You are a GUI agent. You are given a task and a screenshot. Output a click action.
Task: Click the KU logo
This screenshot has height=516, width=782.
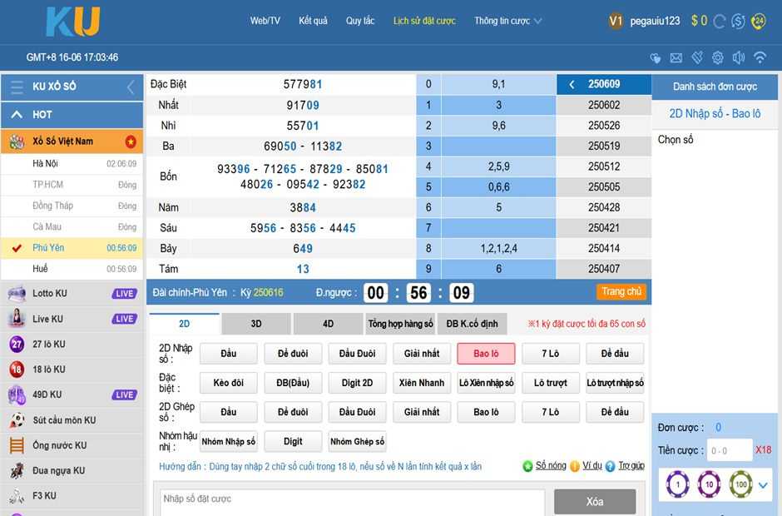[73, 22]
